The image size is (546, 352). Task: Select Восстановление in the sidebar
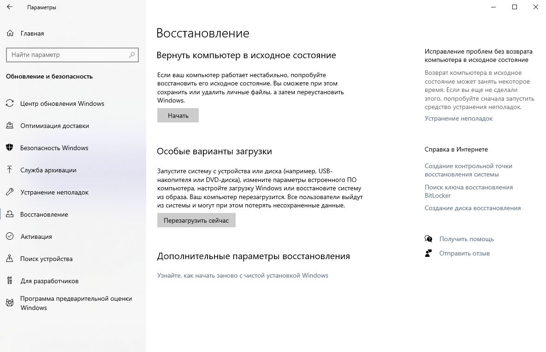coord(44,214)
